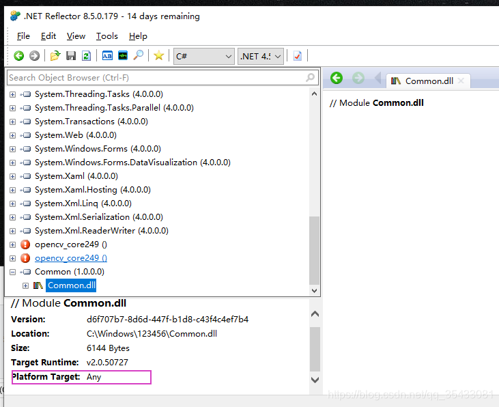Open an assembly with the folder icon

coord(55,56)
